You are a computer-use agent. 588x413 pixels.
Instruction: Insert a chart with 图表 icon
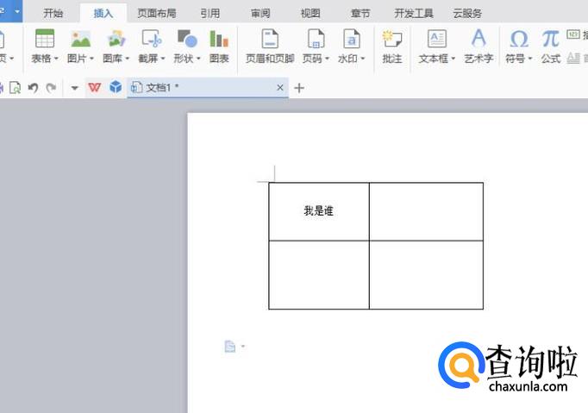[x=219, y=38]
